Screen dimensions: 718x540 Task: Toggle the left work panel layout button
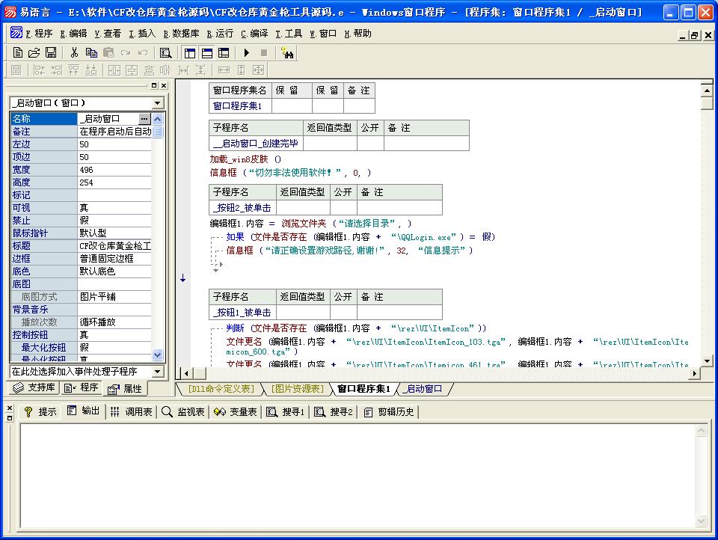coord(189,52)
